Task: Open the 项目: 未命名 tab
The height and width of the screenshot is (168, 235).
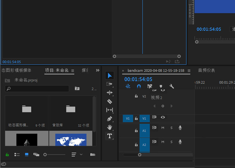Action: click(57, 71)
